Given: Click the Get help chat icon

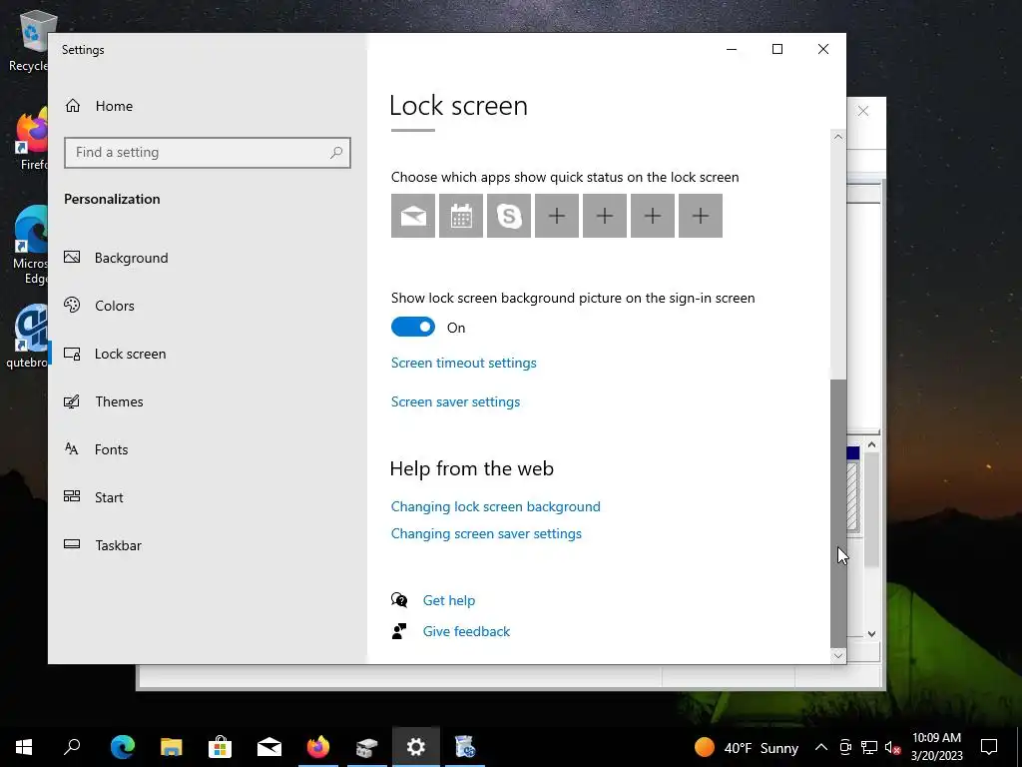Looking at the screenshot, I should (399, 599).
